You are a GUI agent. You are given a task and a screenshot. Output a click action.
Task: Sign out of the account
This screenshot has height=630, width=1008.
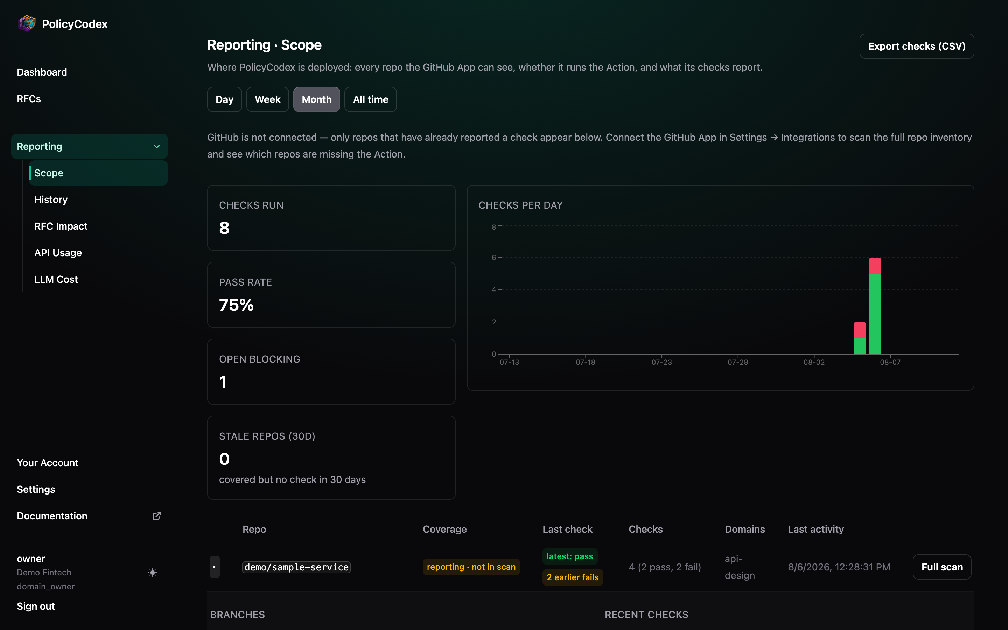[x=36, y=606]
